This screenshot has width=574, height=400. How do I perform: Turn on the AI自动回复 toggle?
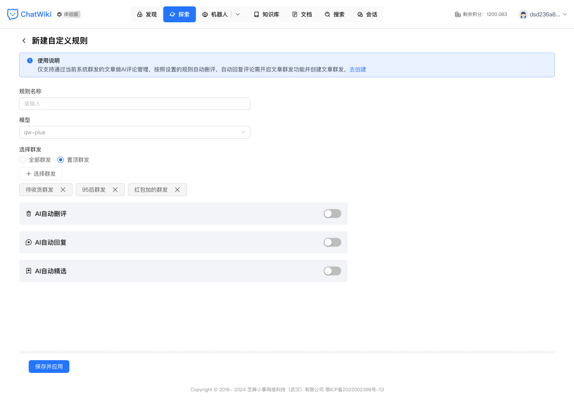coord(332,242)
